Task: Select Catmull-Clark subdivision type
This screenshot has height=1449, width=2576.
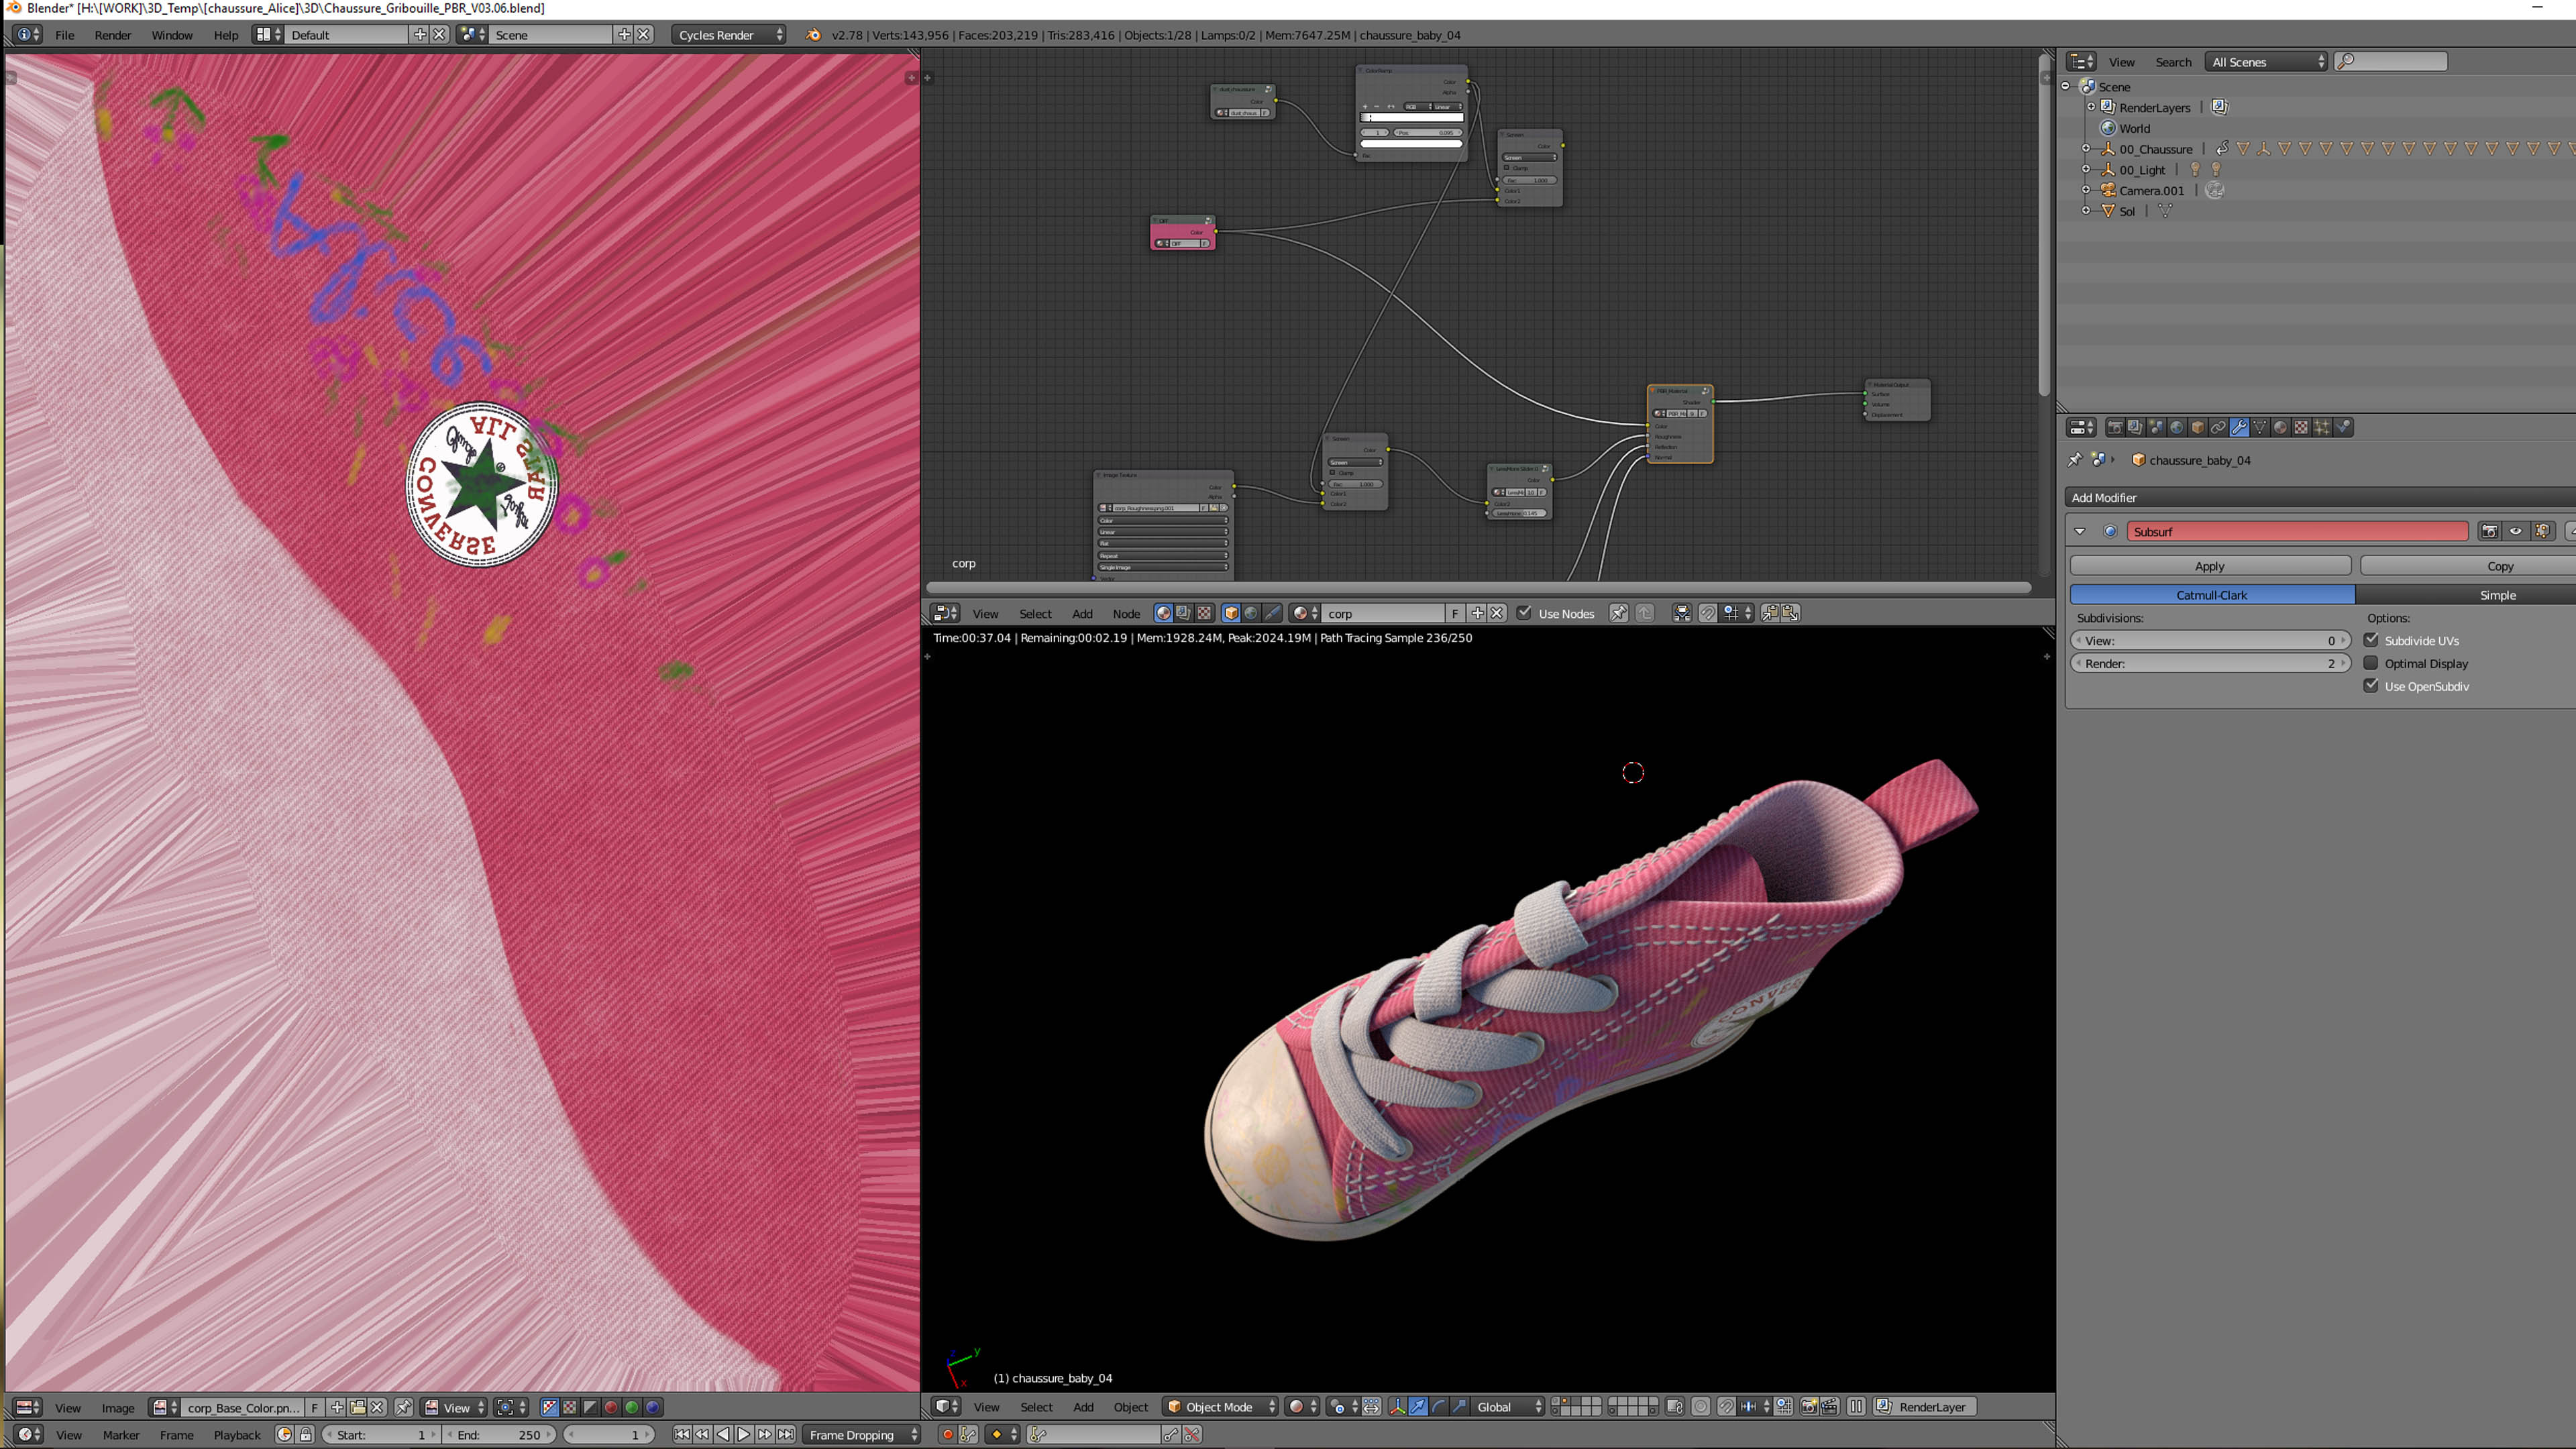Action: [x=2212, y=594]
